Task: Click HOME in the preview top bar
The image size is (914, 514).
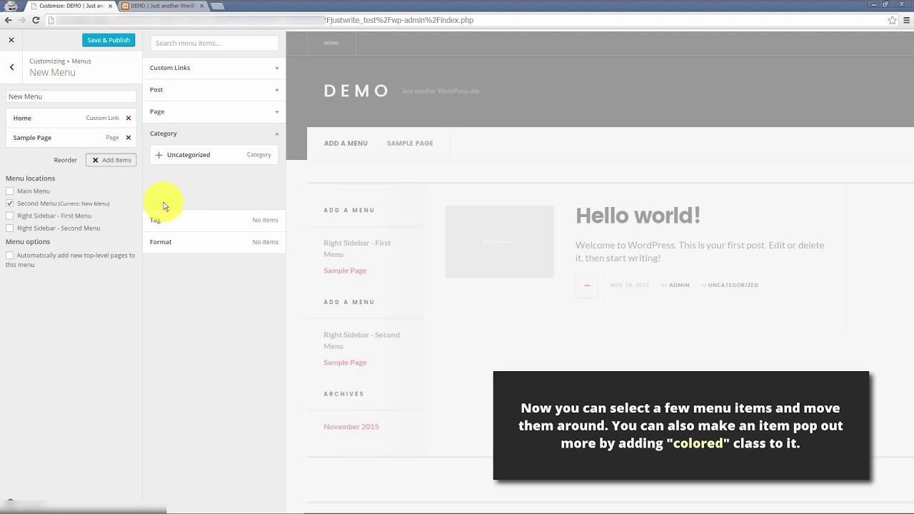Action: tap(331, 44)
